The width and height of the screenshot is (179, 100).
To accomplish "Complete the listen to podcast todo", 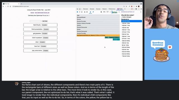I will [x=46, y=38].
